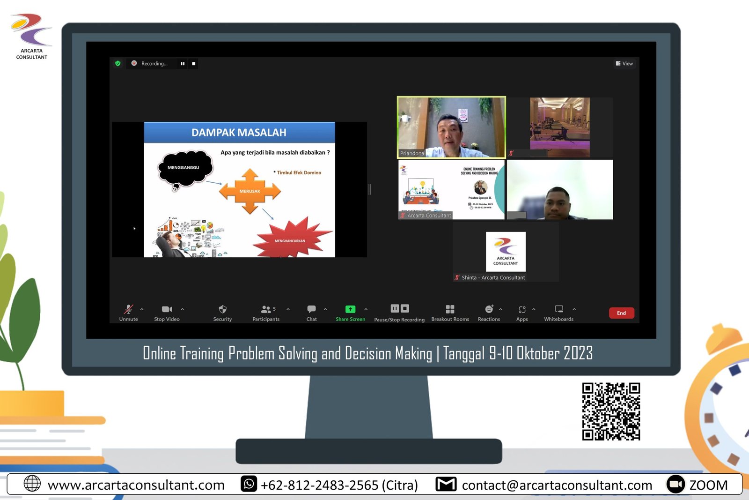The width and height of the screenshot is (749, 500).
Task: Open the View layout menu
Action: (x=624, y=63)
